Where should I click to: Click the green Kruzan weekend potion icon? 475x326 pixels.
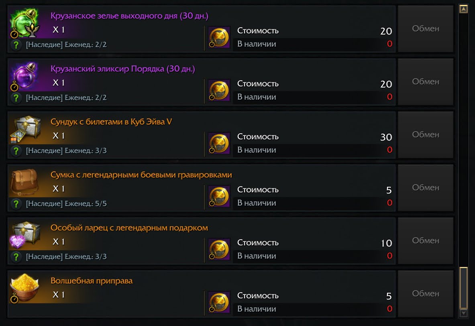pos(24,22)
